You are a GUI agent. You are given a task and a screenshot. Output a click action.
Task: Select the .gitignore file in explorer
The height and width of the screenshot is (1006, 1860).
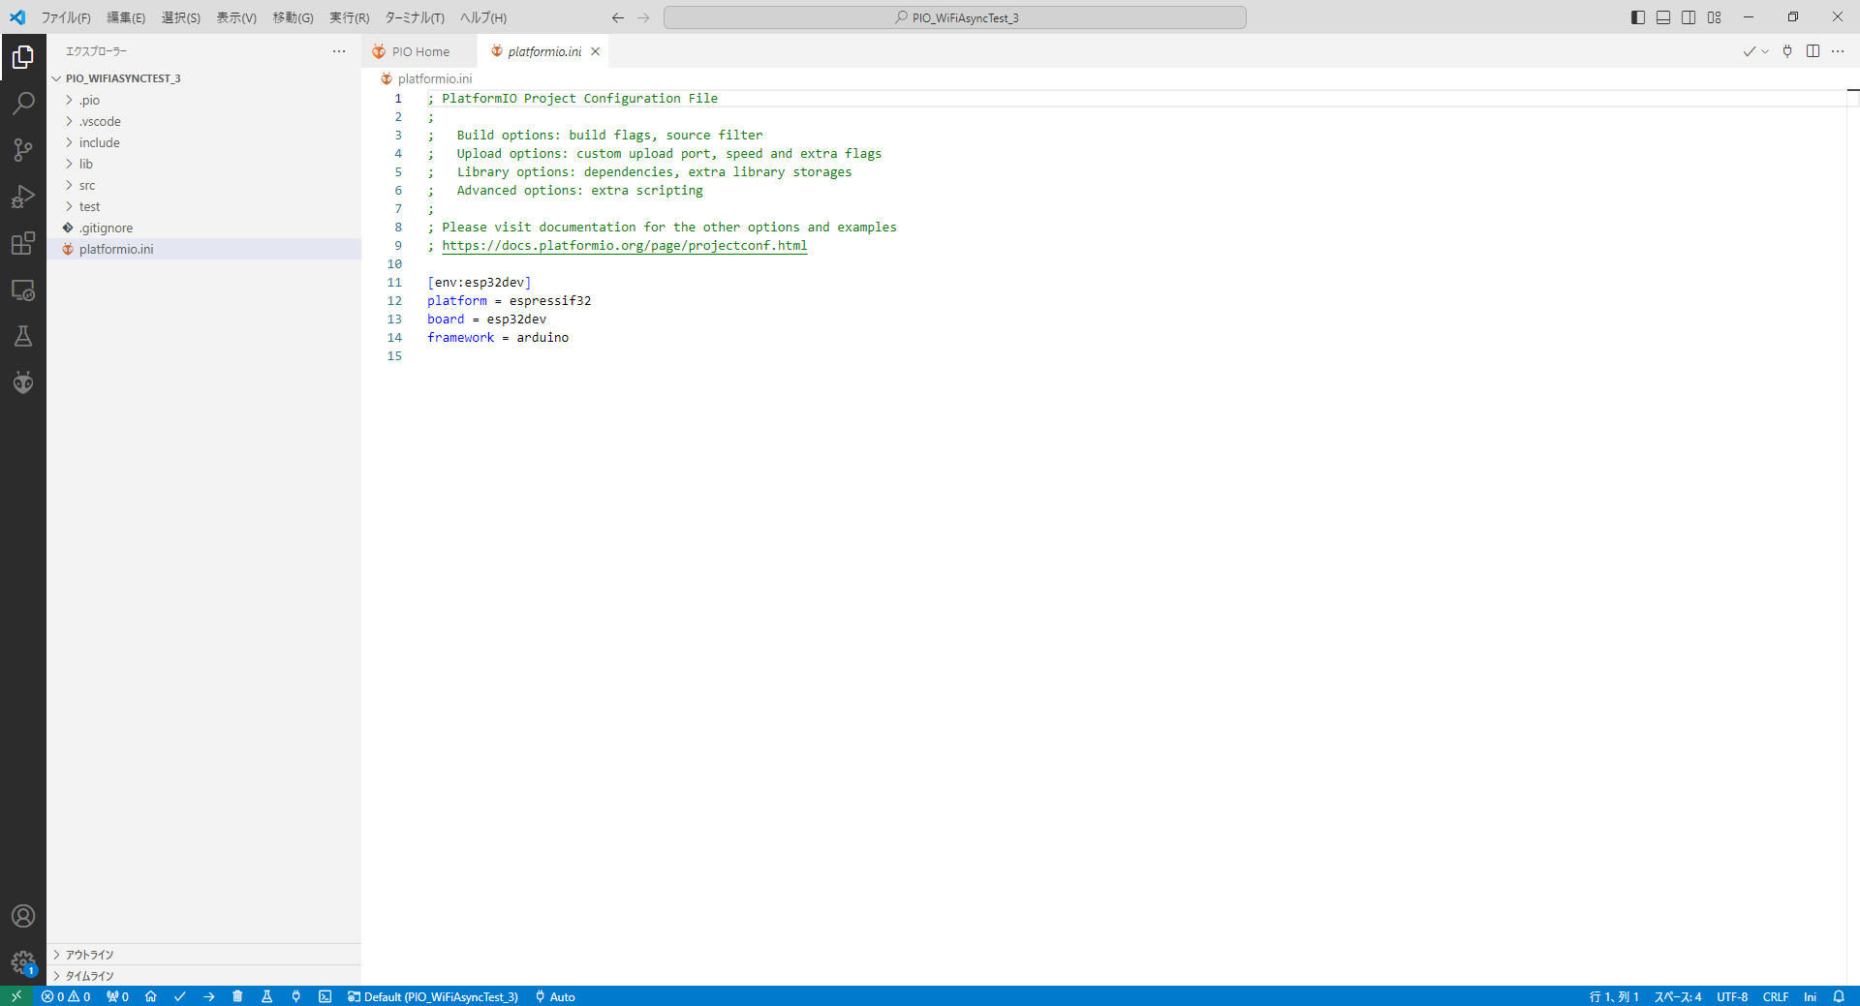tap(106, 228)
